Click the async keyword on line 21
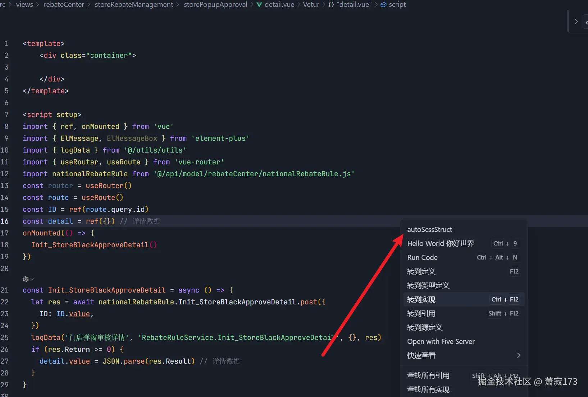 point(189,290)
